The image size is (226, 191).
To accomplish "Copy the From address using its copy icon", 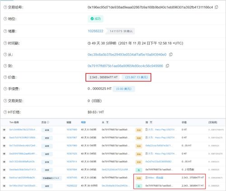I will (171, 55).
